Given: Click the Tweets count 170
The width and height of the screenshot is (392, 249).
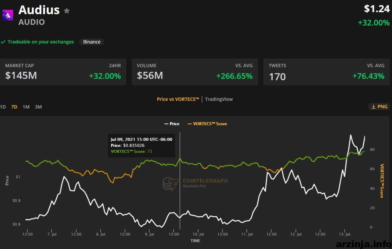Looking at the screenshot, I should click(x=277, y=76).
